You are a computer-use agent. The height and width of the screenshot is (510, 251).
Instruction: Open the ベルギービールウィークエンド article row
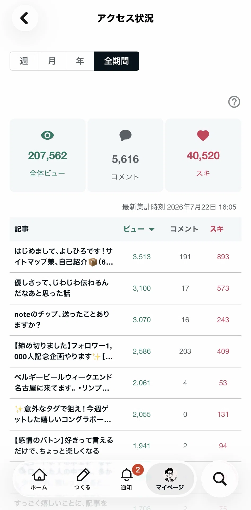tap(125, 383)
